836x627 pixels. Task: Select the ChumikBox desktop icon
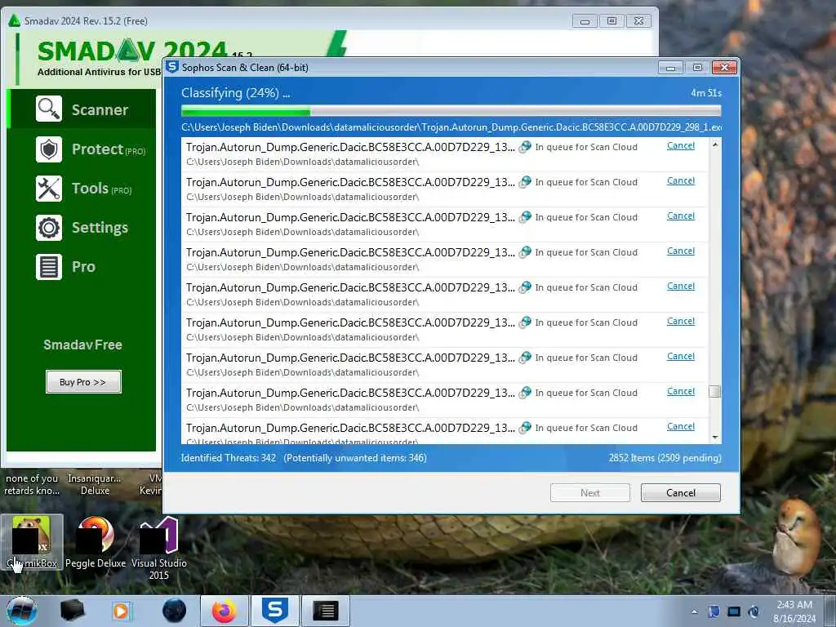(32, 542)
